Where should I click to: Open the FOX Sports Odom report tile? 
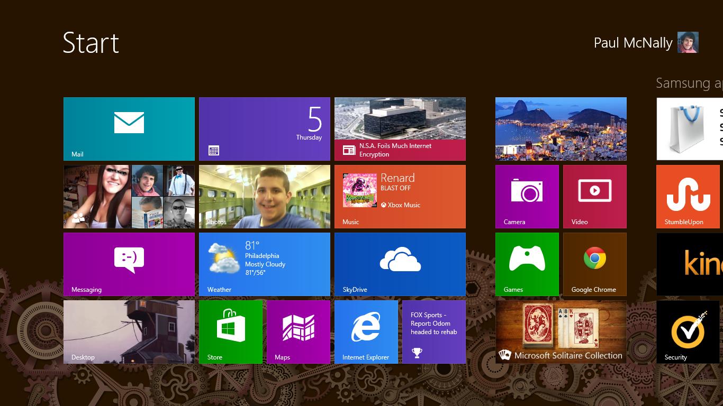point(434,332)
